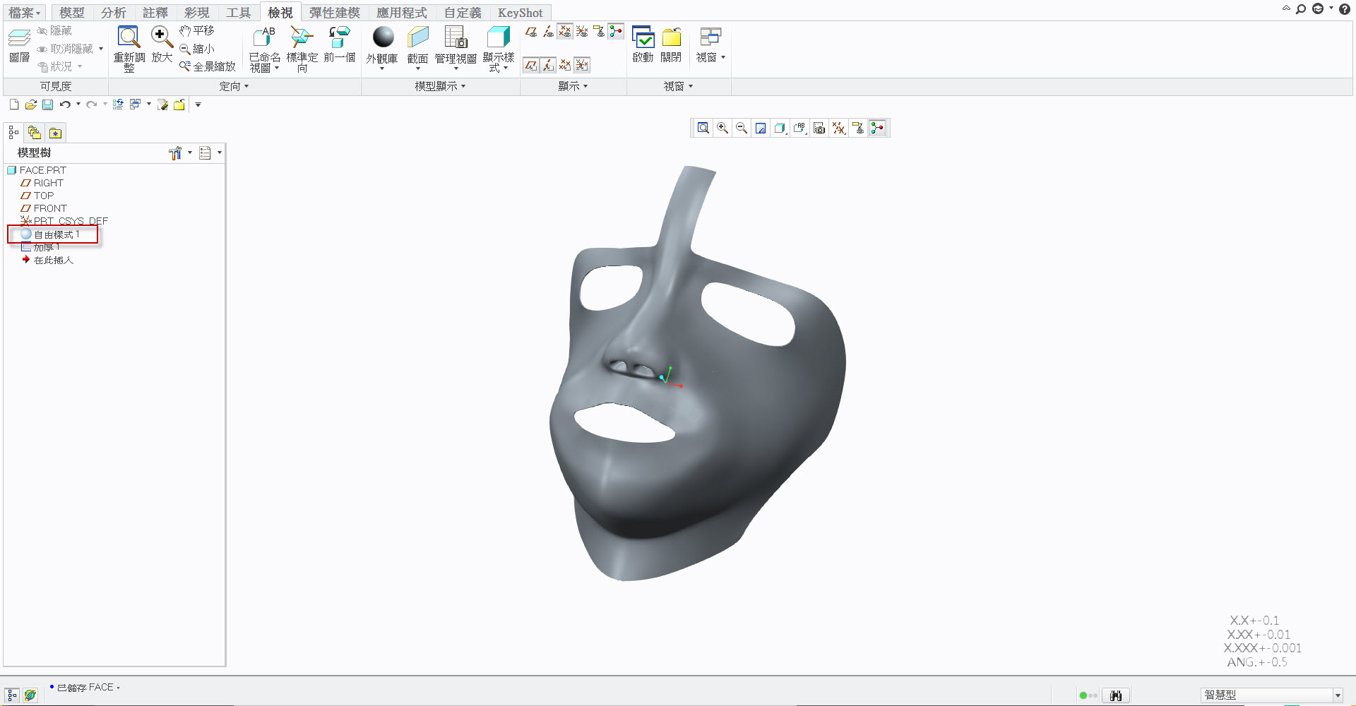Open 管理視圖 view manager in ribbon
The width and height of the screenshot is (1356, 706).
[456, 37]
